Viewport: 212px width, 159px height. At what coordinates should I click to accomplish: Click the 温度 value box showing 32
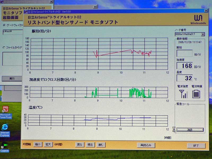pyautogui.click(x=184, y=78)
